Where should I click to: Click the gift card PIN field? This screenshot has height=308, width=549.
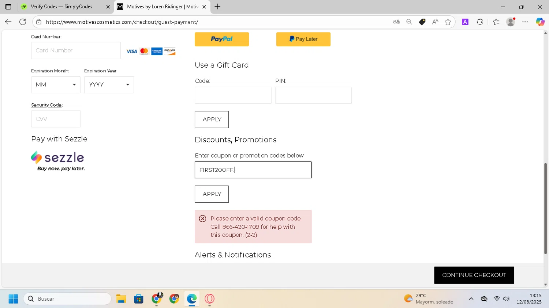(313, 95)
